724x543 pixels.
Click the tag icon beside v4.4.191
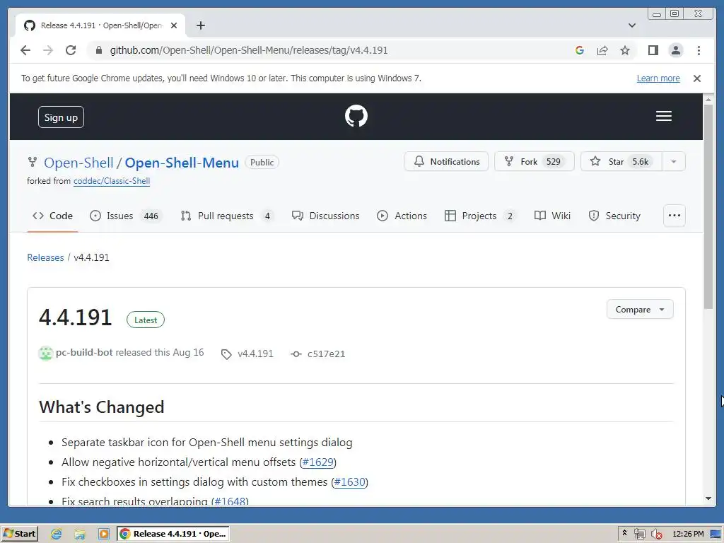click(x=226, y=354)
